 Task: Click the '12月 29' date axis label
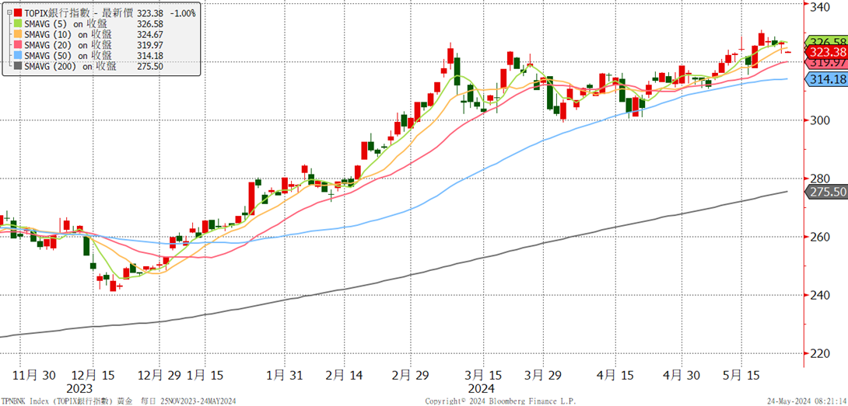[x=159, y=376]
